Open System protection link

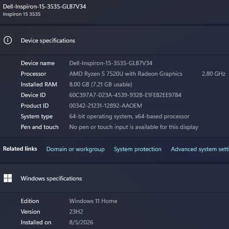137,149
